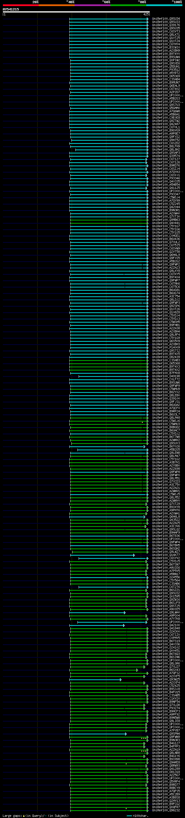Select the UniRef100_A2XBH9 label
Viewport: 185px width, 818px height.
coord(166,50)
